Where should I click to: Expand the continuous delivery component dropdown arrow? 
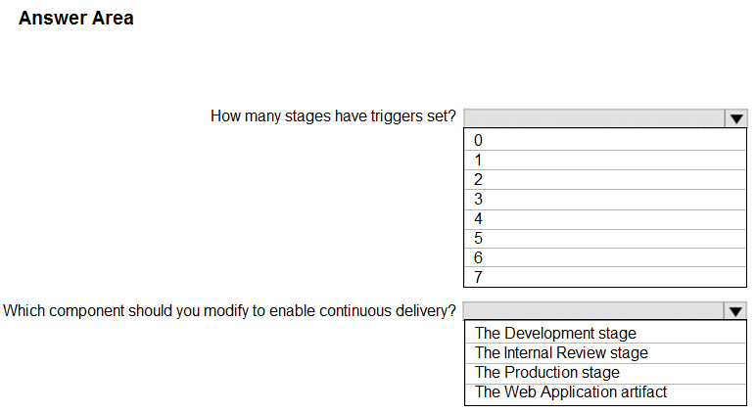(x=734, y=311)
